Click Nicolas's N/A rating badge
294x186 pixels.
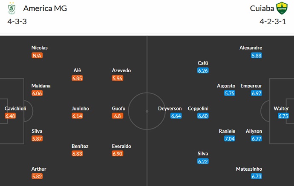pyautogui.click(x=37, y=56)
